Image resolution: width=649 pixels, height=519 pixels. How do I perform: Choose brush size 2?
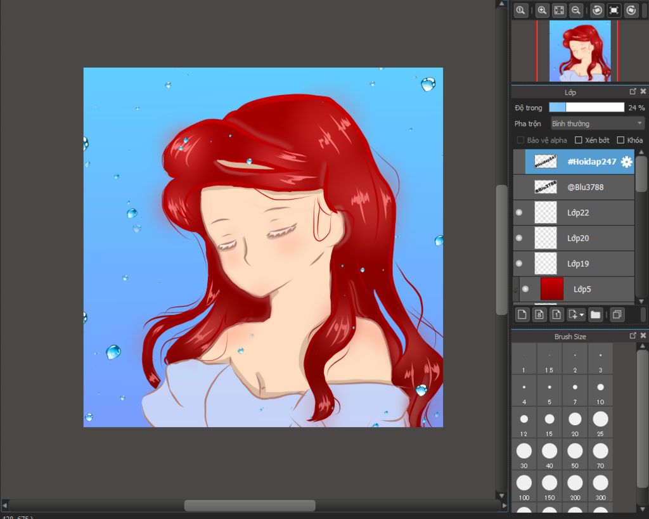575,359
